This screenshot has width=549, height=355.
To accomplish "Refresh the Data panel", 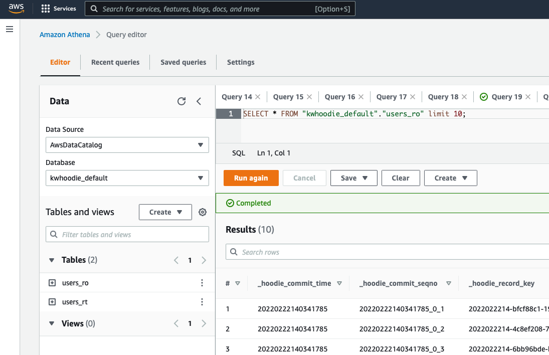I will click(181, 101).
